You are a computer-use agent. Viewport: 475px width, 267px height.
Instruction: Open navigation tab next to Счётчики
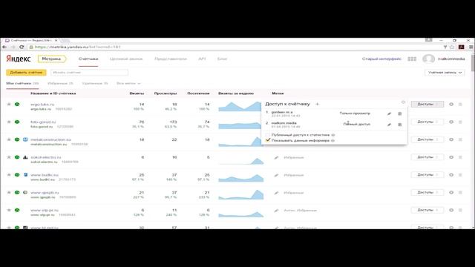click(x=126, y=59)
